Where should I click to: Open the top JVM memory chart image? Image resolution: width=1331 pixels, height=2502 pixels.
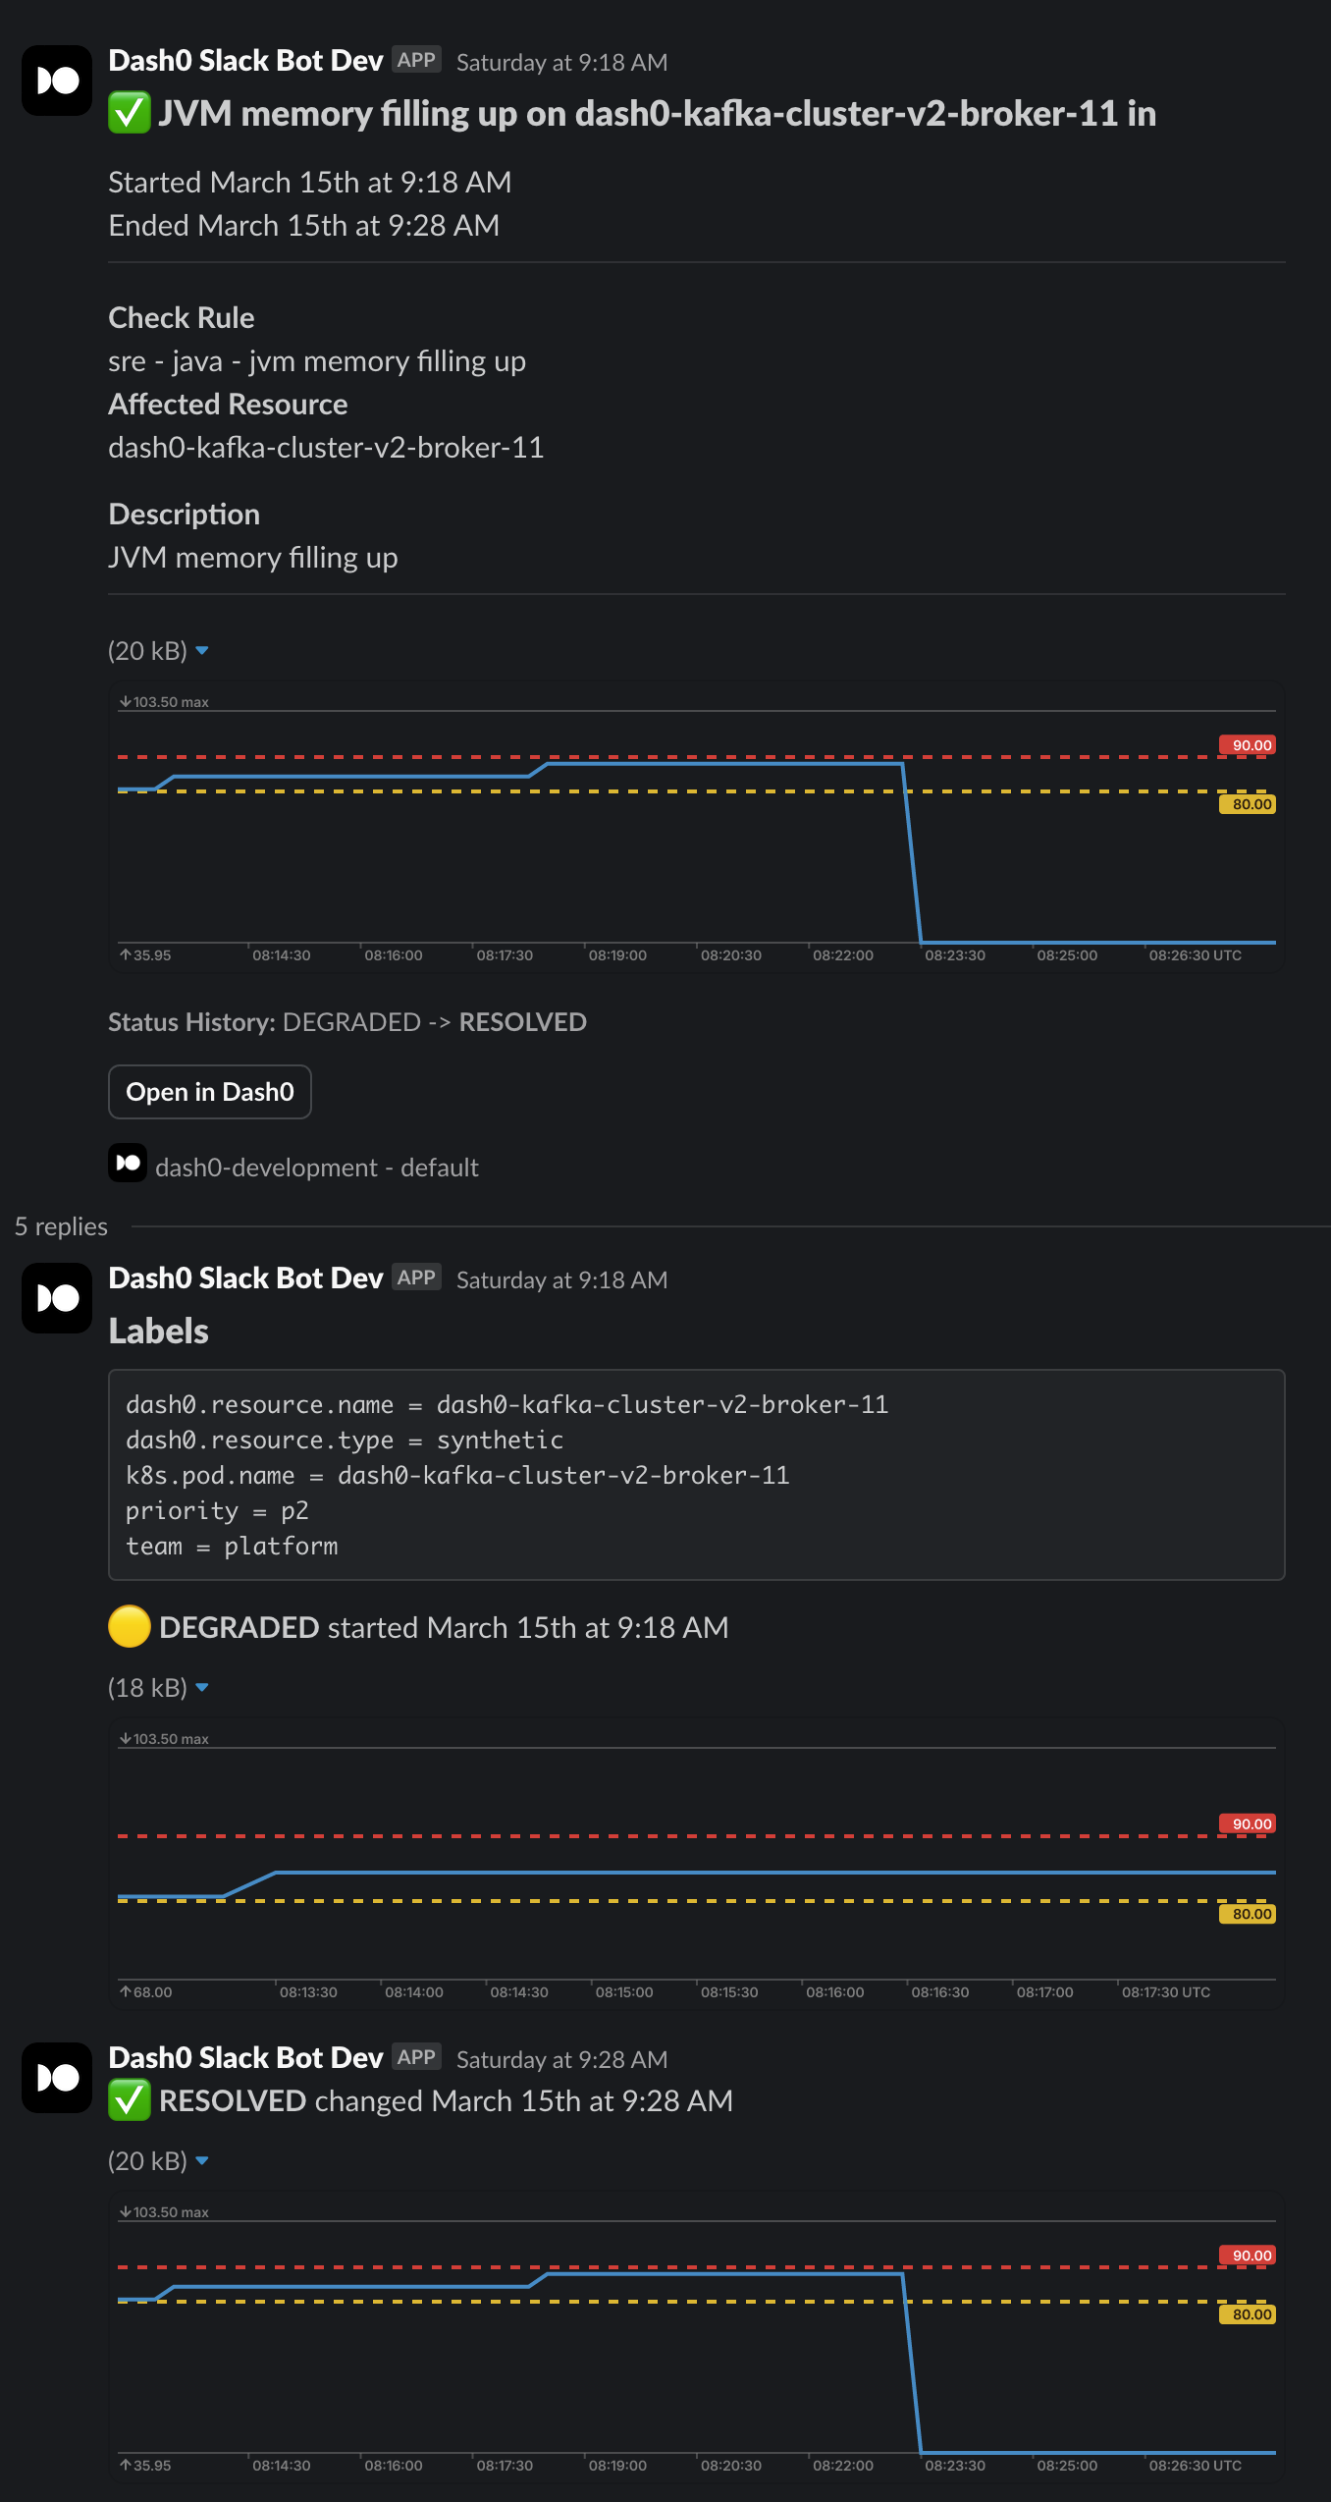pos(696,828)
